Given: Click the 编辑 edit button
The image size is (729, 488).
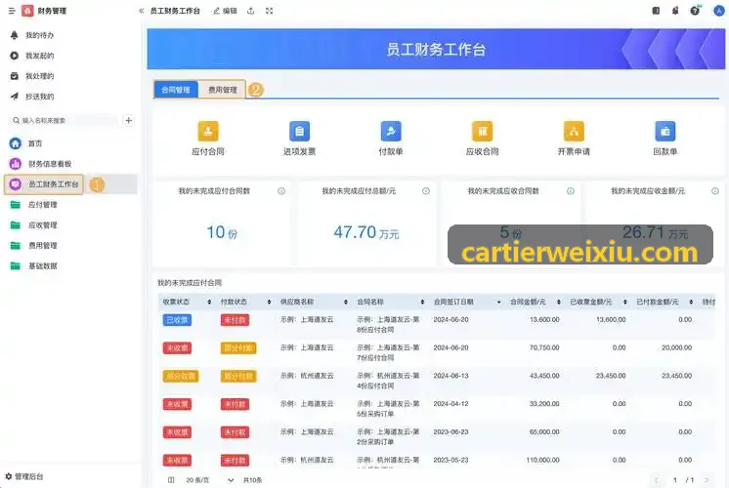Looking at the screenshot, I should [x=225, y=11].
